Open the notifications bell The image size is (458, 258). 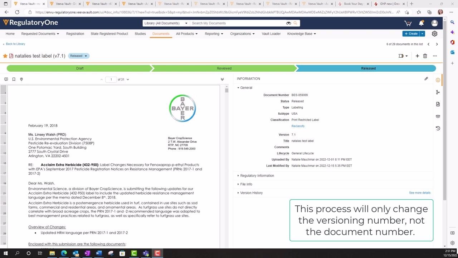(421, 23)
